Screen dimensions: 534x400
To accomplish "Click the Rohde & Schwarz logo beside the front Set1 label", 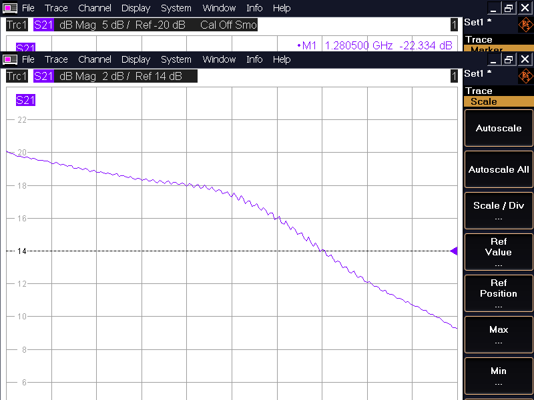I will tap(525, 75).
